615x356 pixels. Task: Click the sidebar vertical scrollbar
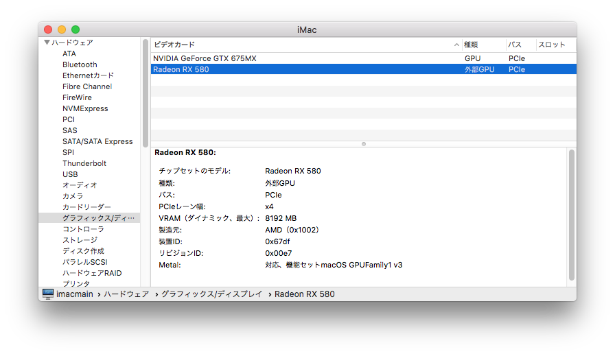point(146,93)
